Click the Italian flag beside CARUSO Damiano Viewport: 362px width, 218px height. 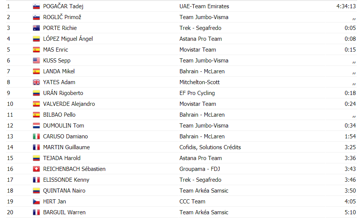point(36,136)
